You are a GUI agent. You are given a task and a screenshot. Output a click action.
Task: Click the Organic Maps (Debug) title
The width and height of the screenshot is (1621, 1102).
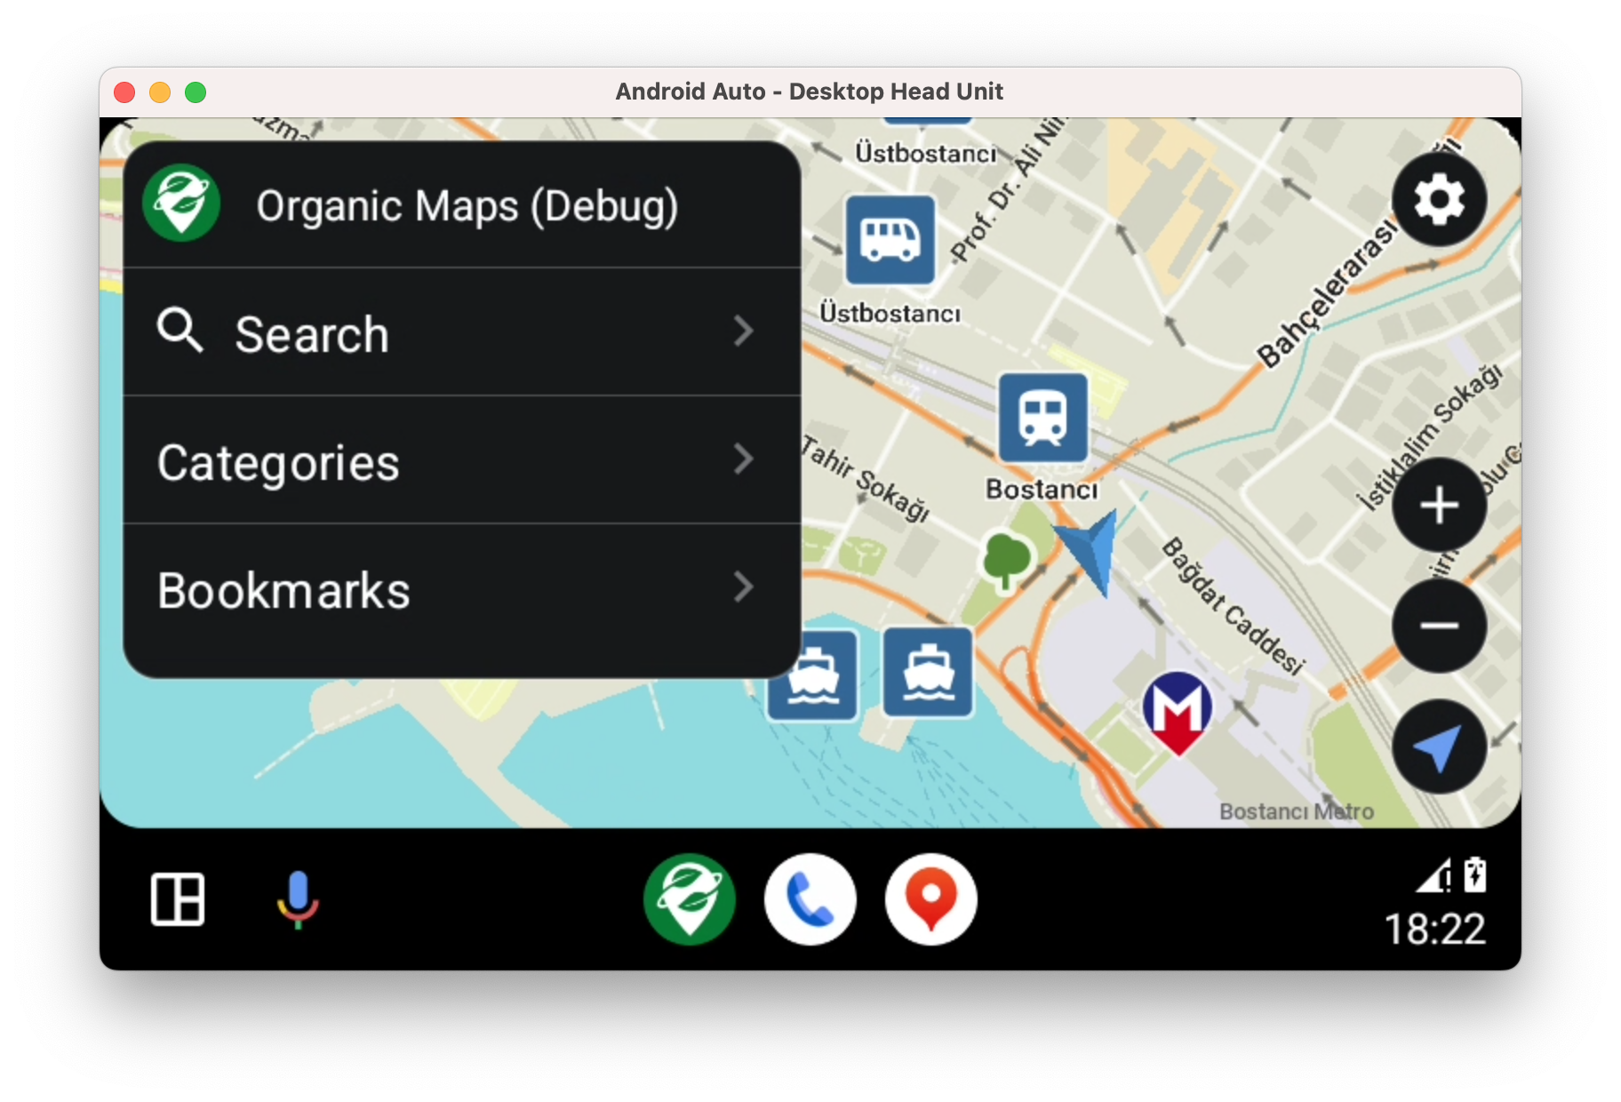coord(467,206)
